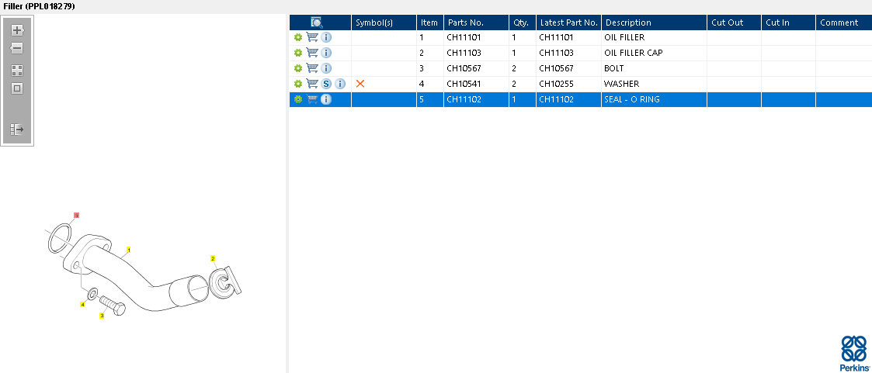Open info for SEAL - O RING
This screenshot has height=373, width=872.
pyautogui.click(x=326, y=99)
